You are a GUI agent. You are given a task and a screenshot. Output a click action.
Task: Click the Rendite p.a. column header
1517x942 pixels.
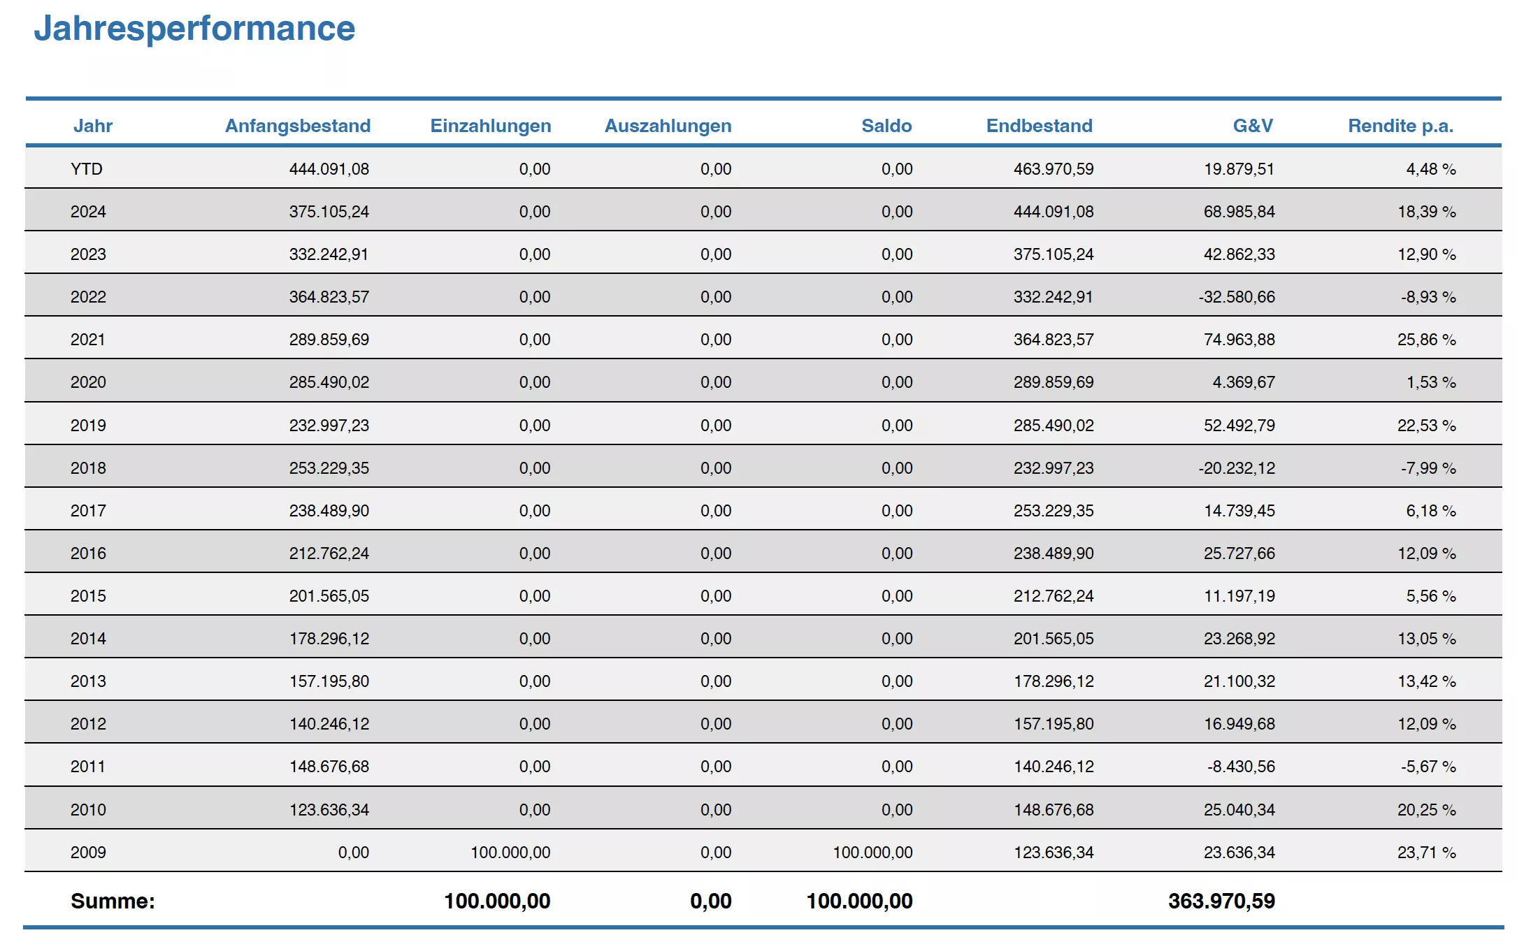1400,126
